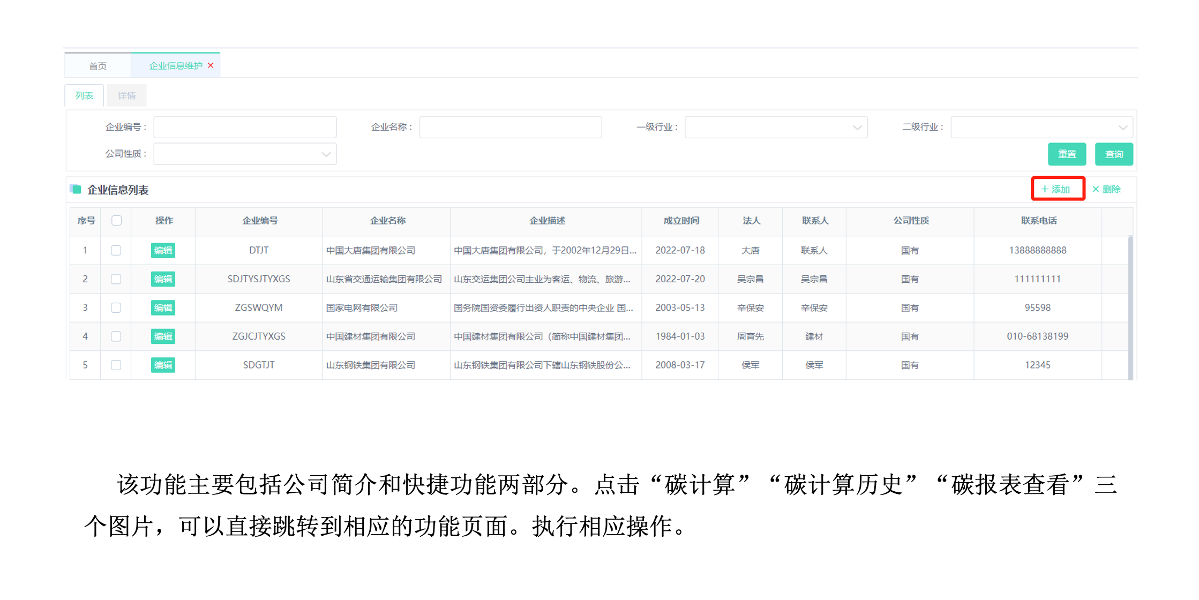
Task: Focus the 企业名称 input field
Action: [x=511, y=127]
